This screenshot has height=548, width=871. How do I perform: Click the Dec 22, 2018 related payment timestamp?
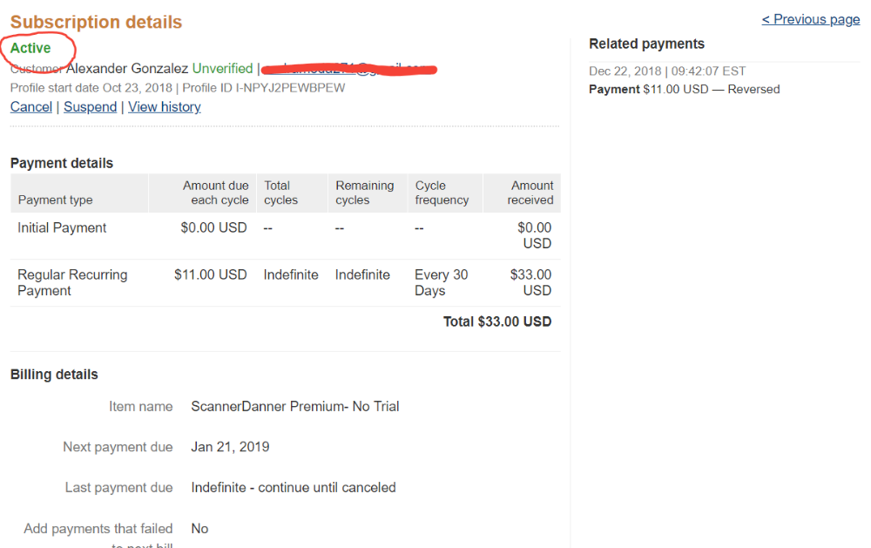[x=667, y=71]
